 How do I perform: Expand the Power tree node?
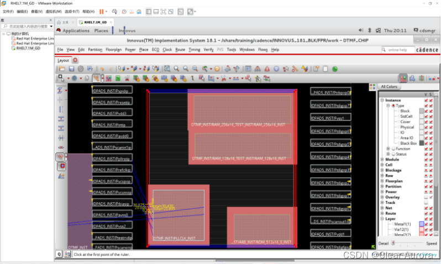[x=382, y=192]
